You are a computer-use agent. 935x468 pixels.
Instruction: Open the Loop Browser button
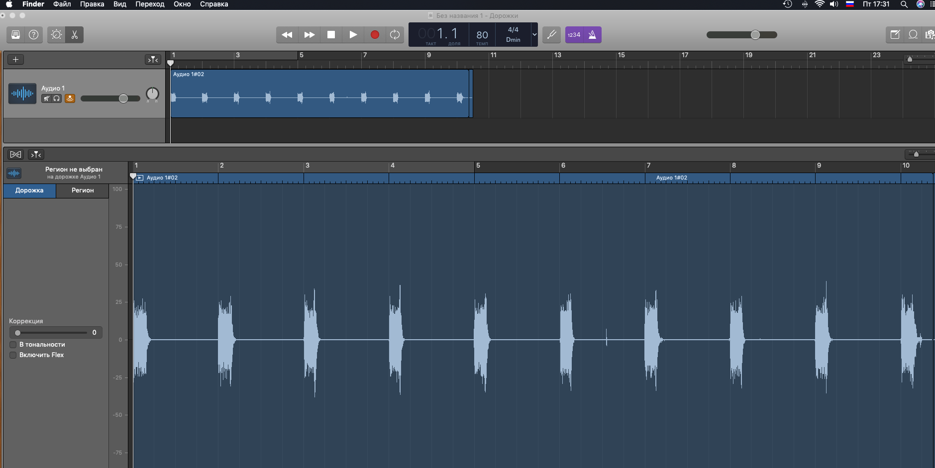tap(913, 35)
